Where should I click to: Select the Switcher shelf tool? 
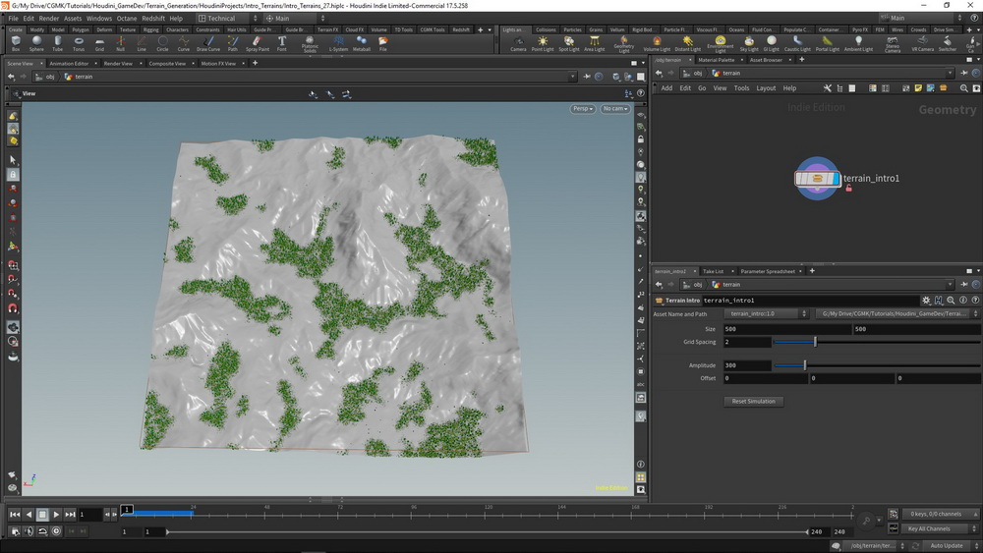pyautogui.click(x=948, y=43)
